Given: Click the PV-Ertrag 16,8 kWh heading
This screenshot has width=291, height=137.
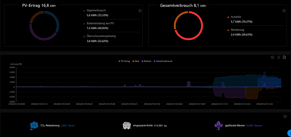Looking at the screenshot, I should 39,6.
